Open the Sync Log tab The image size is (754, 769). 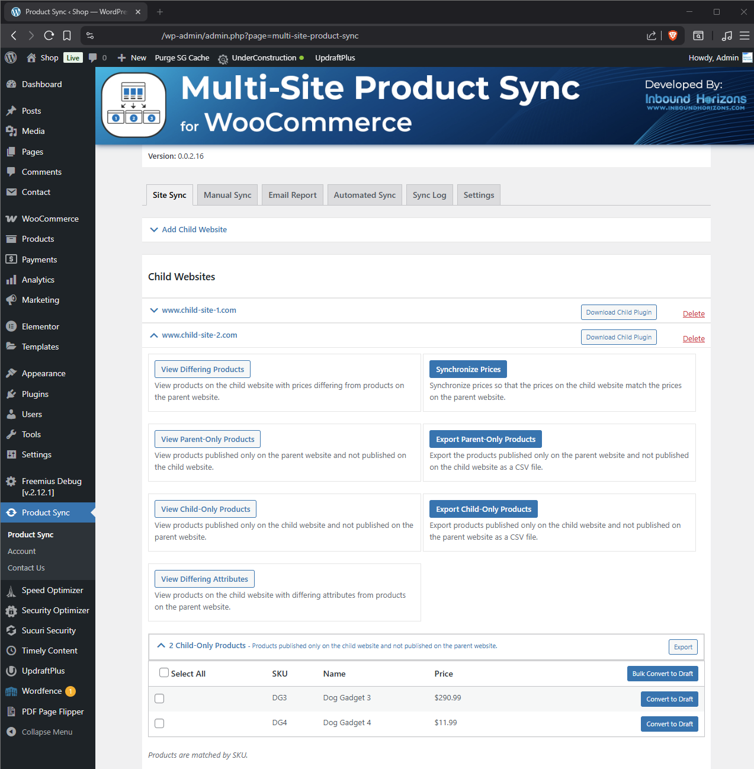tap(429, 195)
